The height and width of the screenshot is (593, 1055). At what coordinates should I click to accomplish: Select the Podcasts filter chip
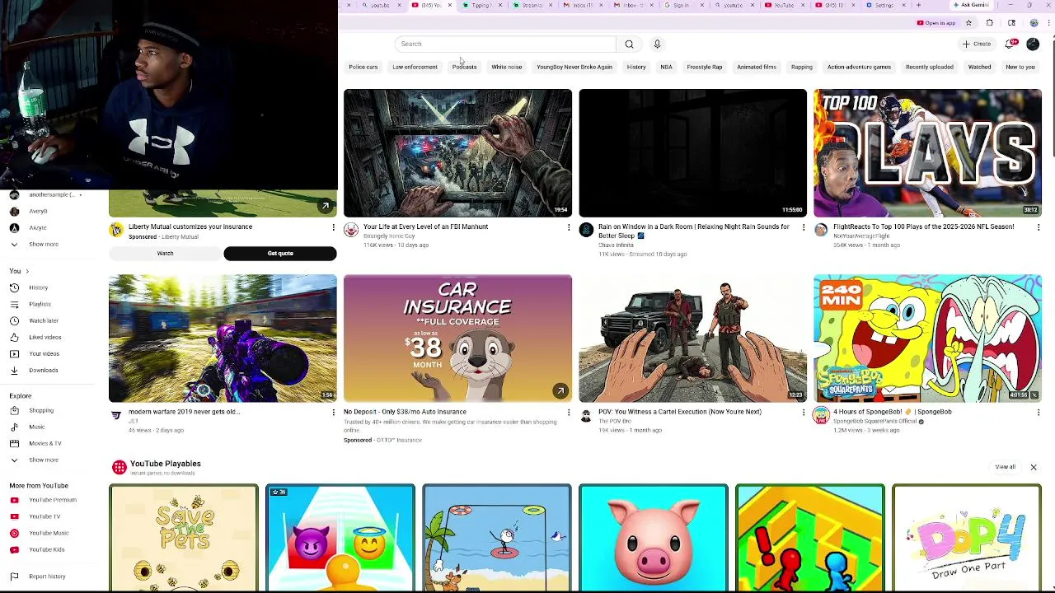(x=464, y=67)
